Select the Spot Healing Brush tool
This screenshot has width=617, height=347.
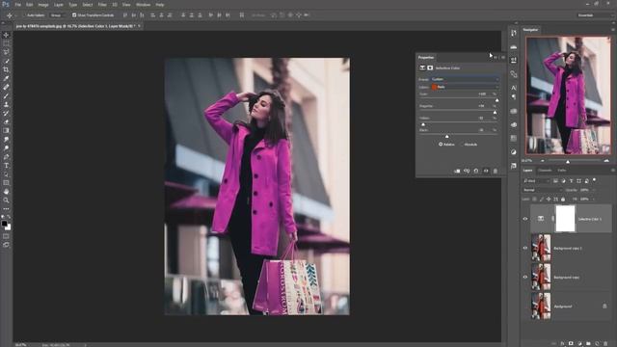pos(6,87)
